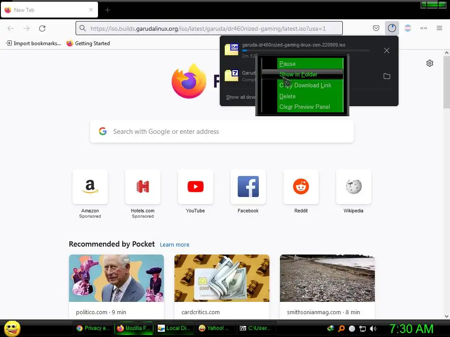Viewport: 450px width, 337px height.
Task: Click the Search with Google field
Action: coord(222,132)
